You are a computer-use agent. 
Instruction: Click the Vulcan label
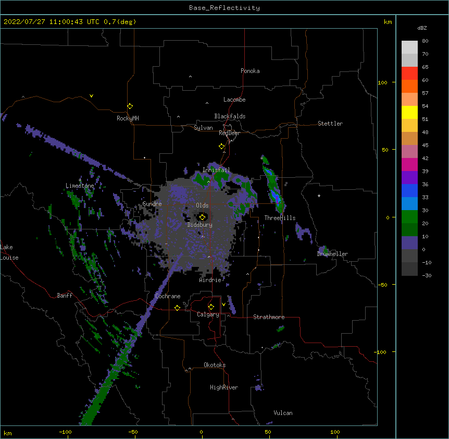283,413
